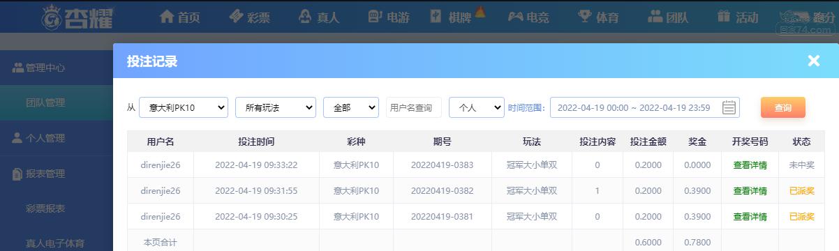This screenshot has height=251, width=839.
Task: Click the 本页合计 page total label
Action: point(161,243)
